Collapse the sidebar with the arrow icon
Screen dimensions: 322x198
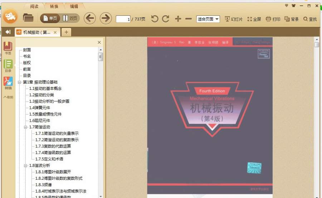(8, 32)
